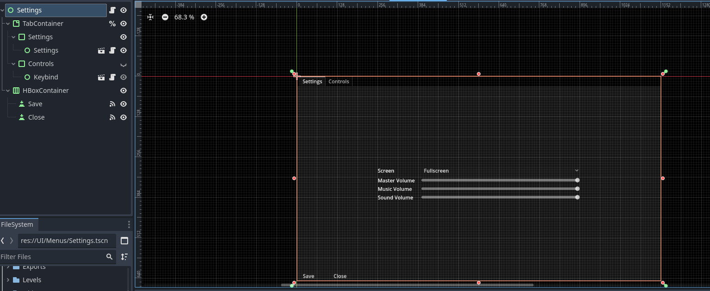This screenshot has height=291, width=710.
Task: Collapse the Settings tab node
Action: pyautogui.click(x=14, y=37)
